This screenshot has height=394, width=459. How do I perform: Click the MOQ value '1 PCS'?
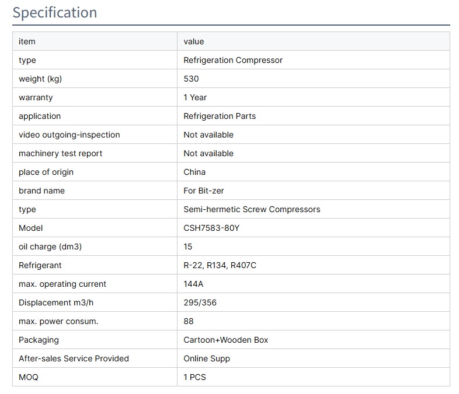(x=194, y=377)
